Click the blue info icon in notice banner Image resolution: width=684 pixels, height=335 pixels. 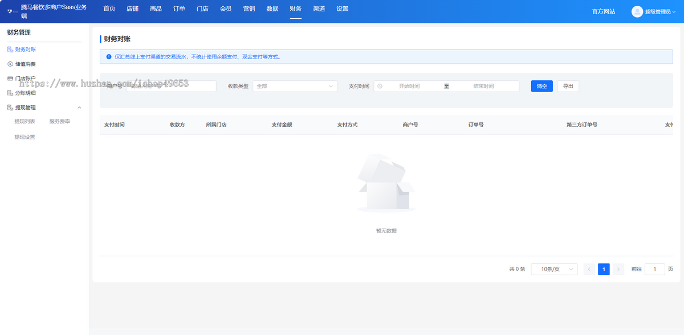tap(109, 57)
